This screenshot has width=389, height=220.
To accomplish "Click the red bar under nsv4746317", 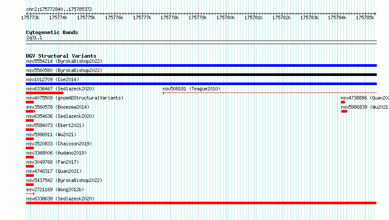I will coord(30,175).
